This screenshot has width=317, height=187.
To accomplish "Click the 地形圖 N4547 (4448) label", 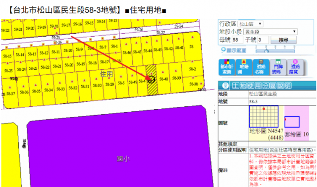I will coord(266,134).
